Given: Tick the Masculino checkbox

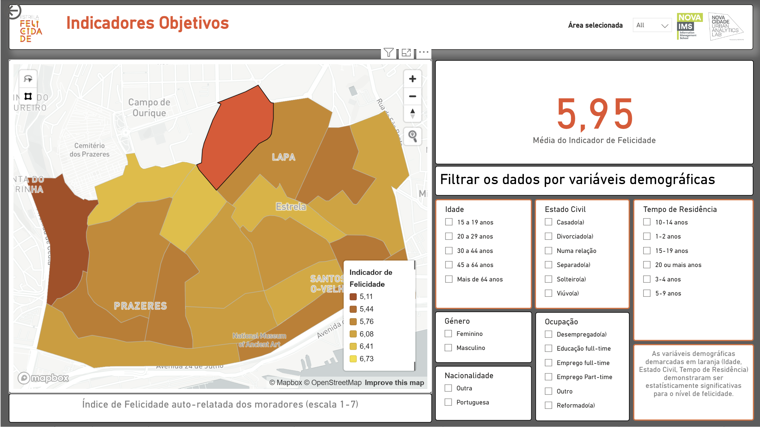Looking at the screenshot, I should 448,347.
